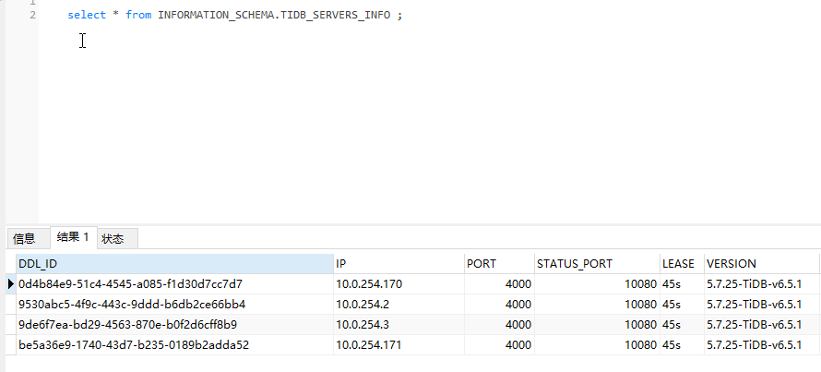Open the 状态 tab
This screenshot has height=372, width=821.
113,238
